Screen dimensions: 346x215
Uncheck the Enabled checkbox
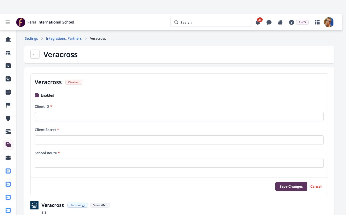pyautogui.click(x=37, y=95)
